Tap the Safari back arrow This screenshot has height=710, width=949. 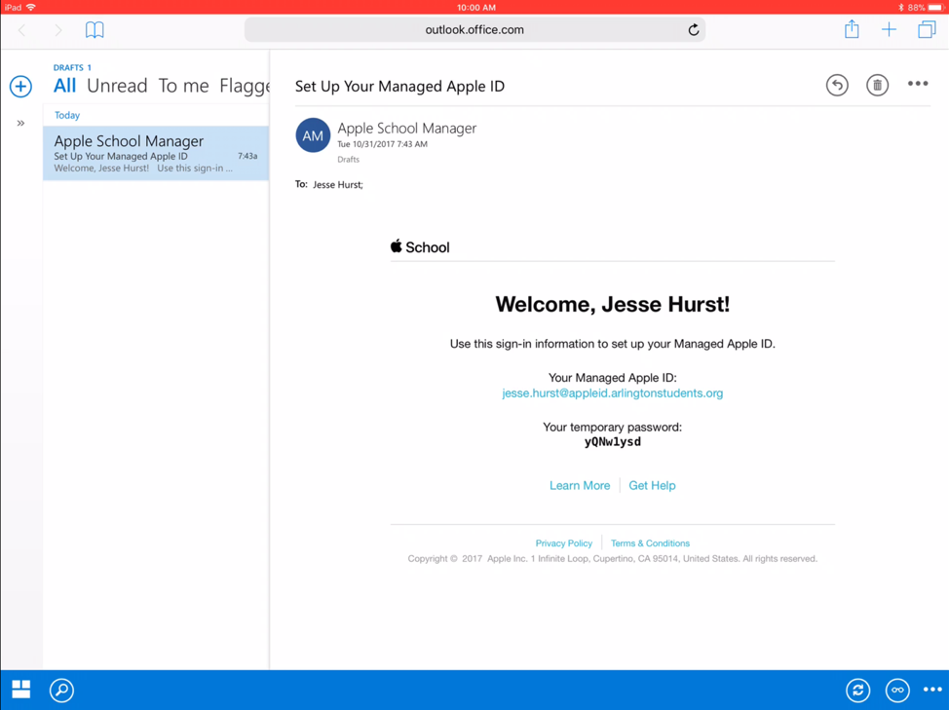click(22, 29)
